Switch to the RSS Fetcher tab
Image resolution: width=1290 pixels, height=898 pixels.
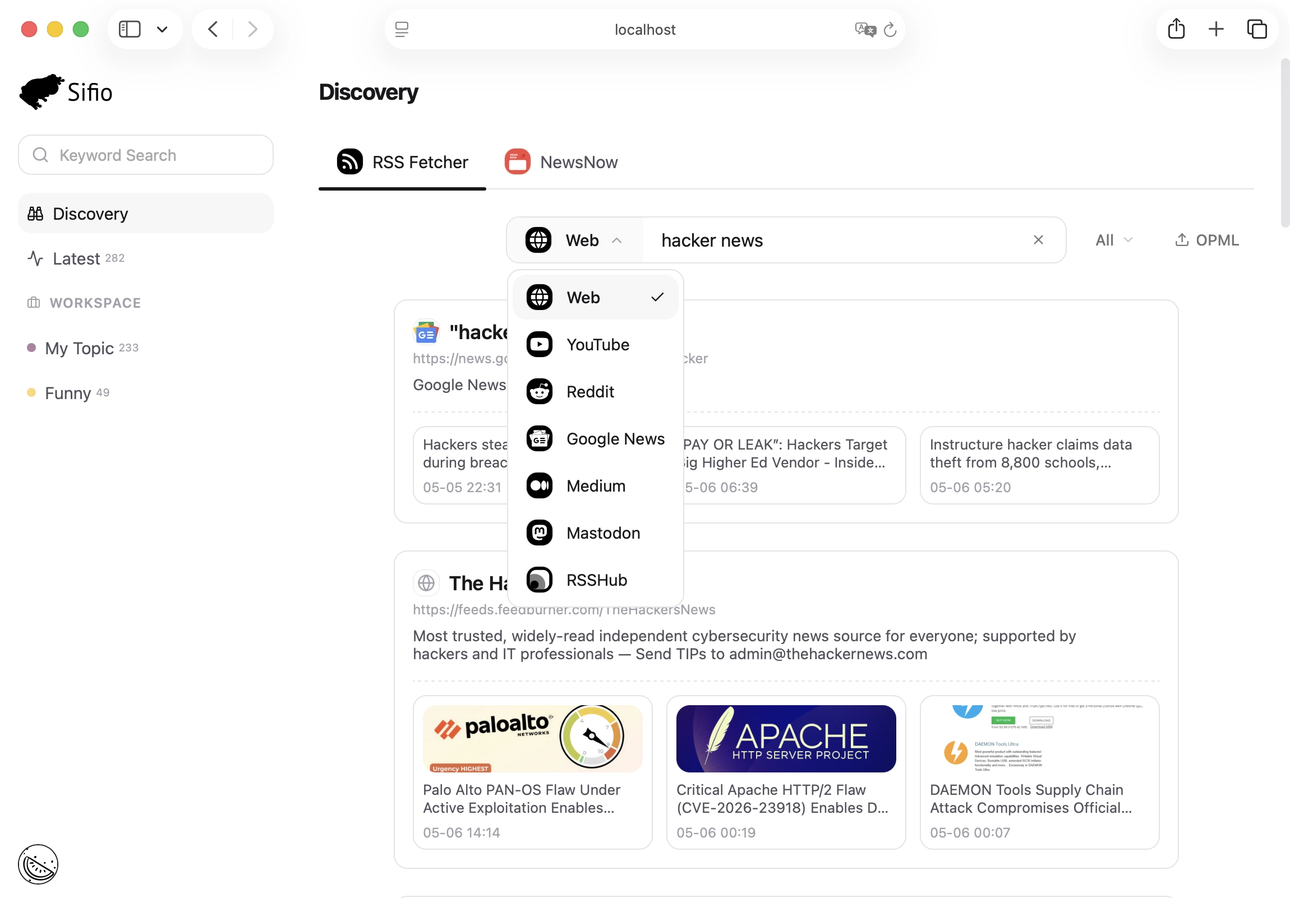[x=402, y=162]
